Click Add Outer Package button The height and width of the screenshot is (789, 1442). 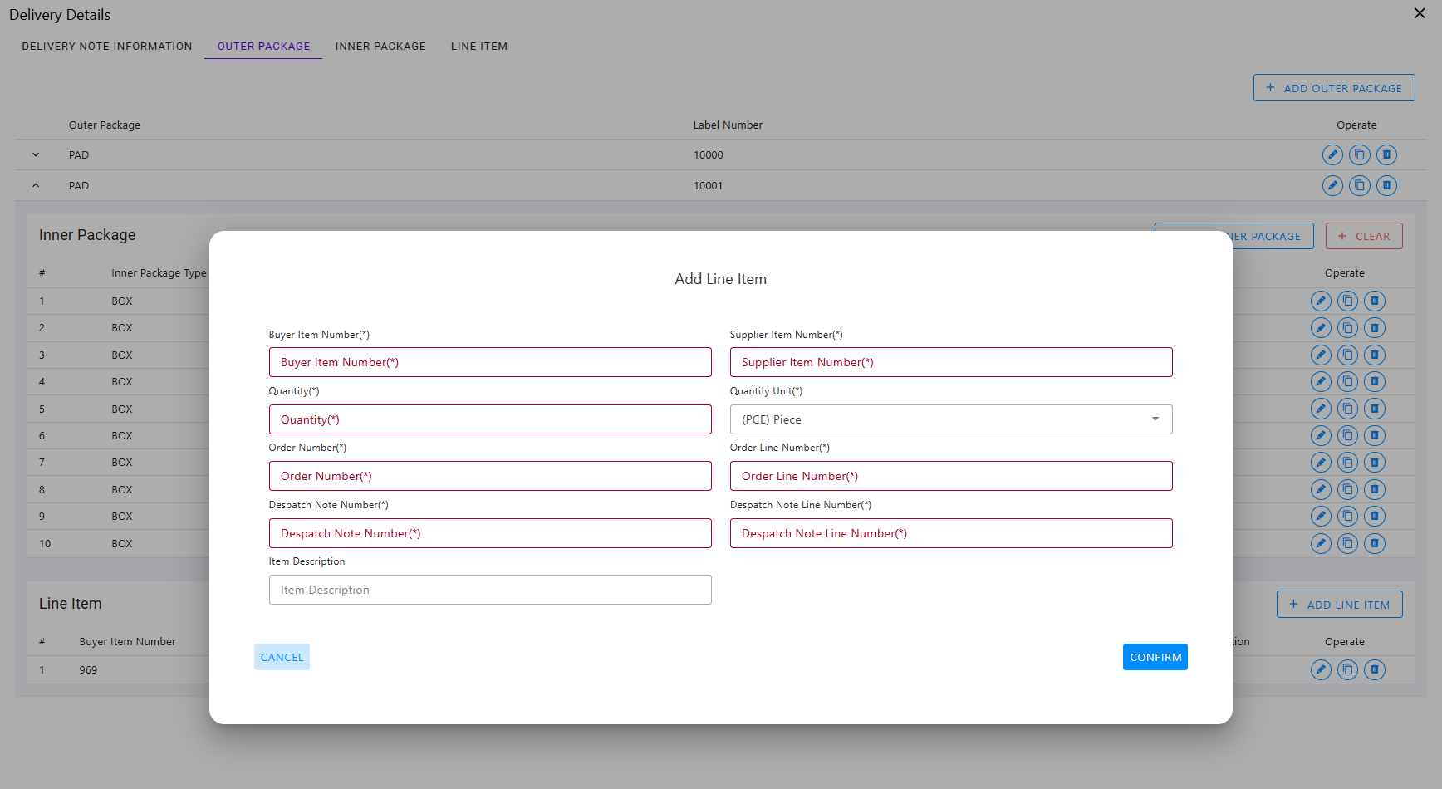click(x=1333, y=88)
